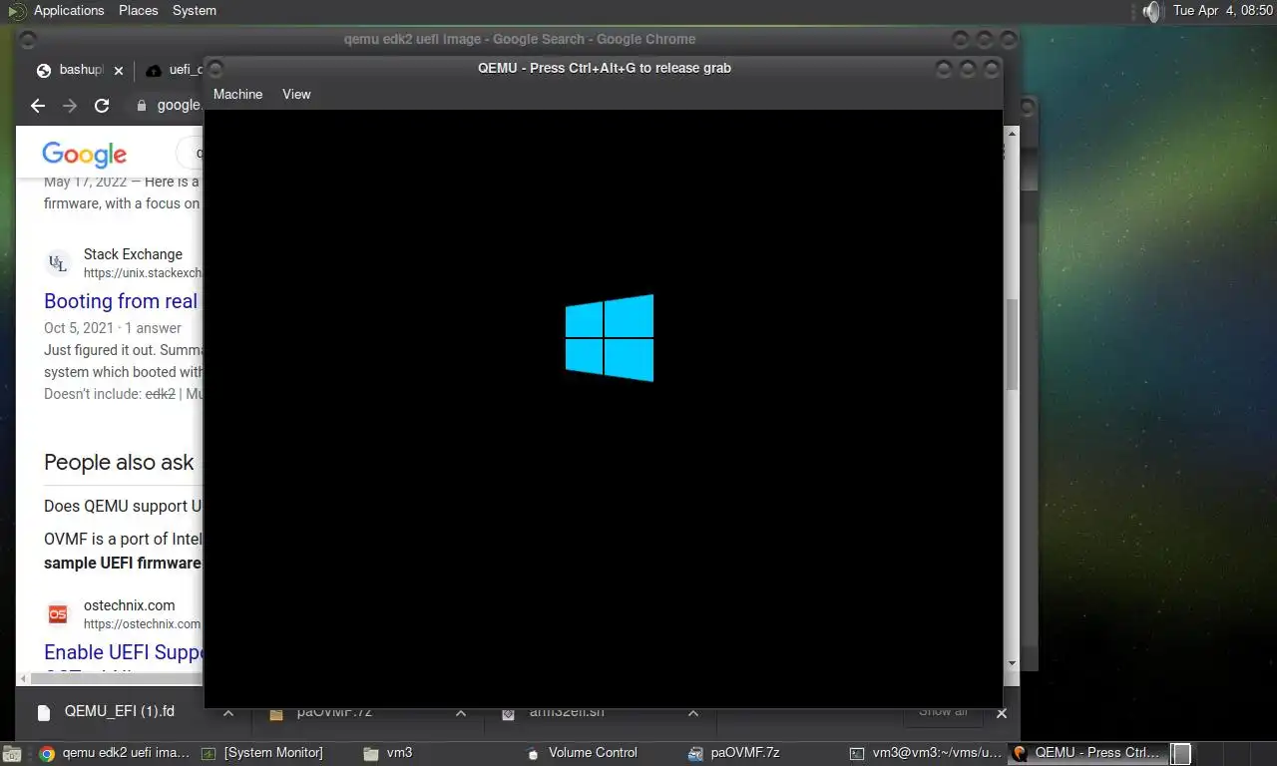1277x766 pixels.
Task: Switch to System Monitor taskbar item
Action: [x=263, y=753]
